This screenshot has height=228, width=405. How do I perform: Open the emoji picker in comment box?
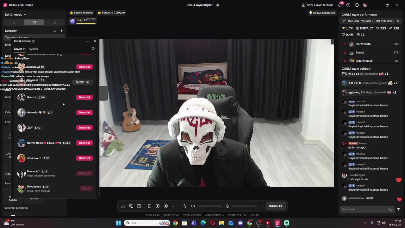point(391,209)
